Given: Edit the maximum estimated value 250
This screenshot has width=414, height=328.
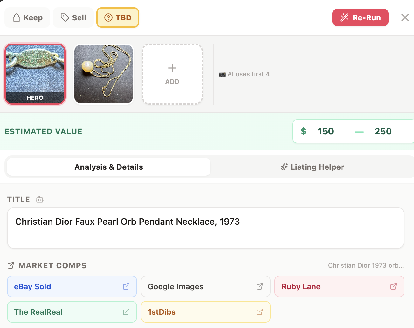Looking at the screenshot, I should (x=383, y=131).
